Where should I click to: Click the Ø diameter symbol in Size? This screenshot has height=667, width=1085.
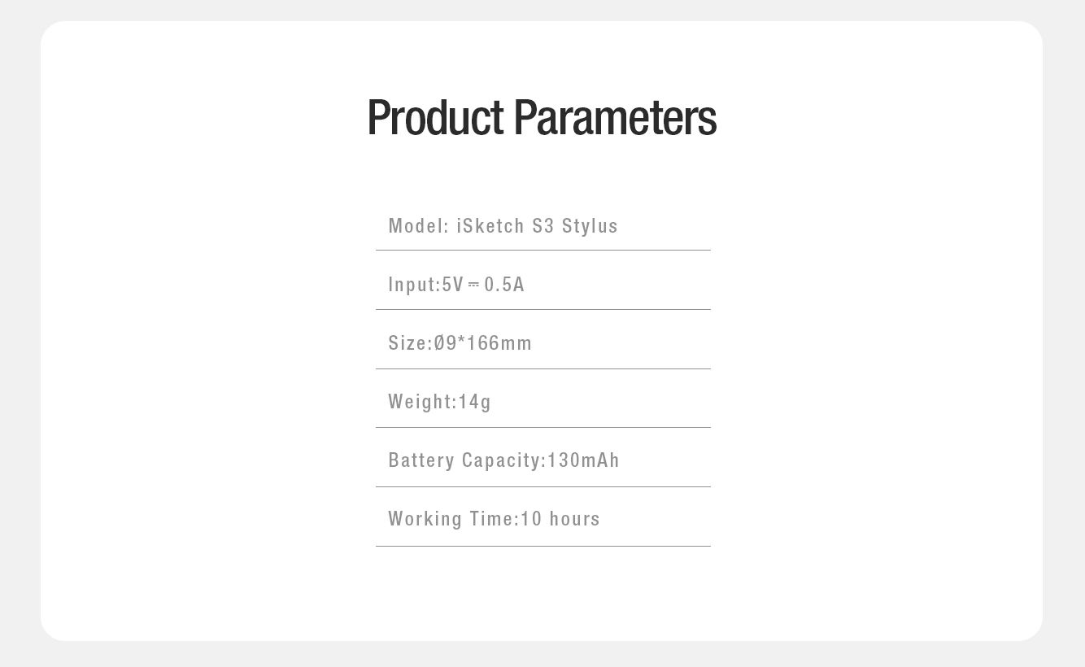coord(439,343)
